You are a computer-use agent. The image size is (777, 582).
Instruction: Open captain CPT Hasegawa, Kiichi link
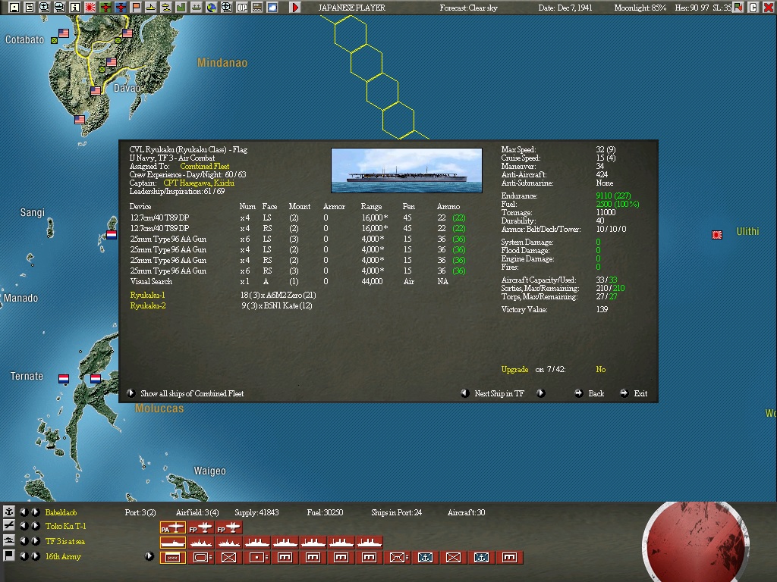pyautogui.click(x=199, y=183)
